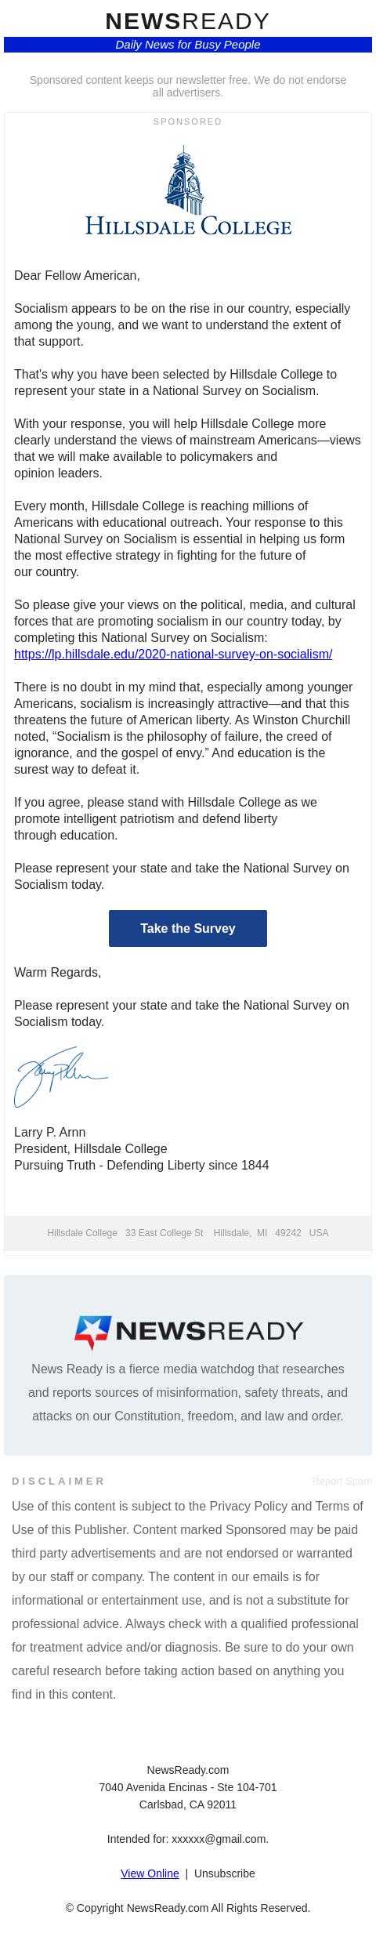Click the SPONSORED label
Image resolution: width=376 pixels, height=1944 pixels.
coord(188,121)
